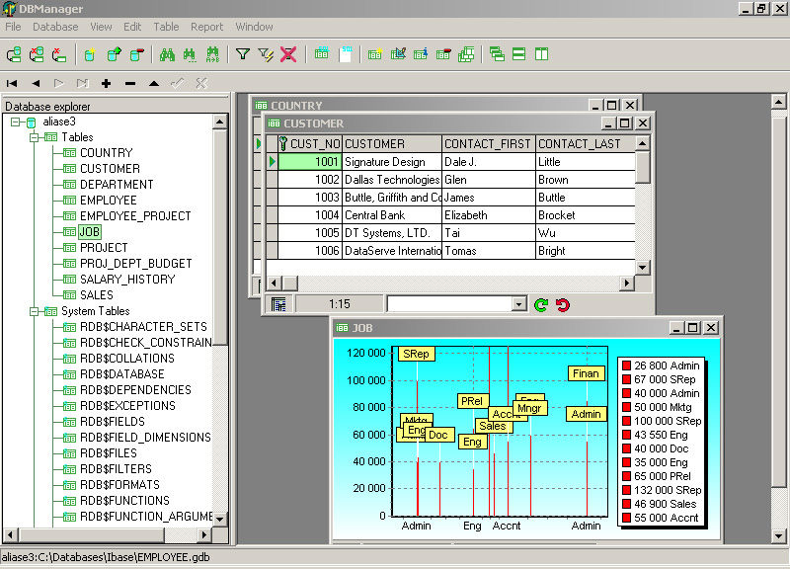Screen dimensions: 790x569
Task: Click the CUSTOMER grid vertical scroll down arrow
Action: pyautogui.click(x=643, y=267)
